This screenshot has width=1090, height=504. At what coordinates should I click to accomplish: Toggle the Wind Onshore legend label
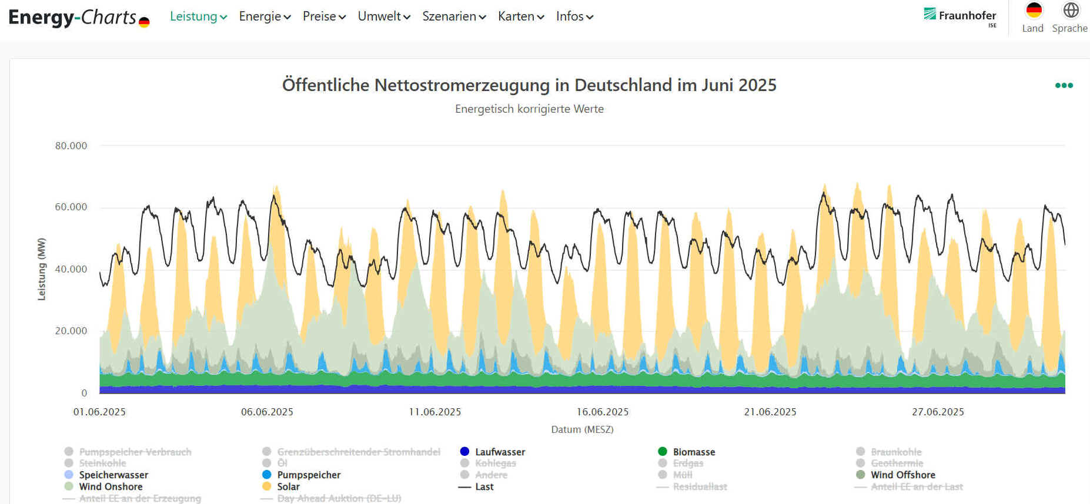pyautogui.click(x=111, y=486)
